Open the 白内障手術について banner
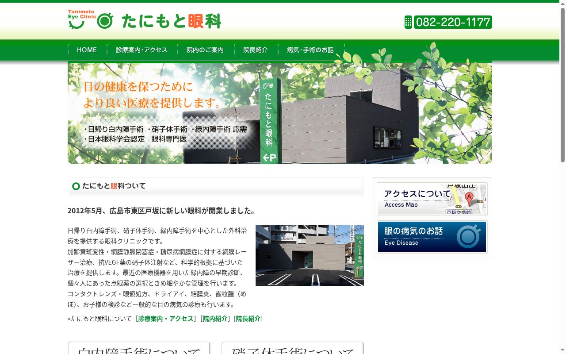This screenshot has width=566, height=354. tap(139, 348)
